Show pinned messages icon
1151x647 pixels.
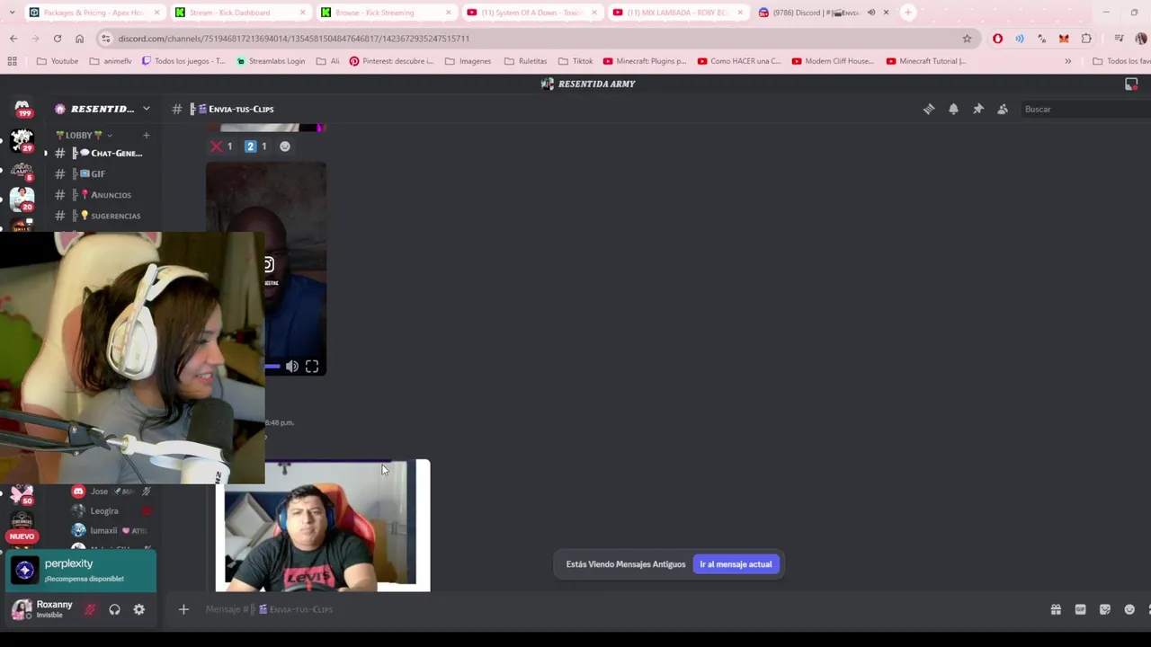978,109
